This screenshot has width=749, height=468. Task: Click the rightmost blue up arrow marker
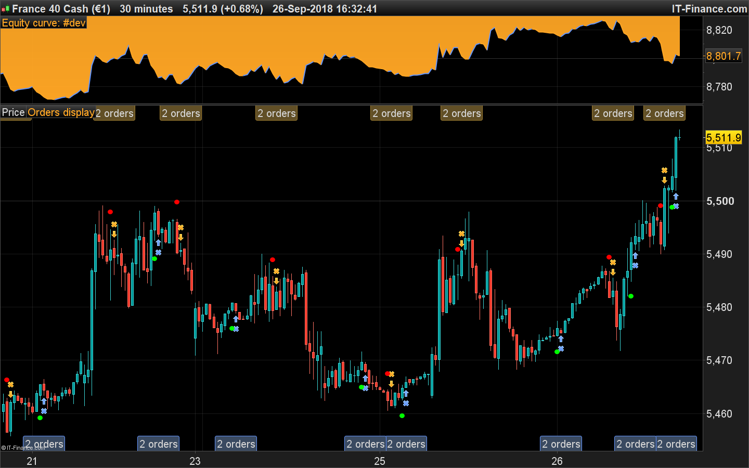[x=676, y=197]
